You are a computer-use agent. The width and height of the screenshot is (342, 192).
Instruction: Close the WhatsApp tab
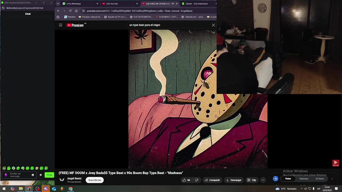pos(97,4)
